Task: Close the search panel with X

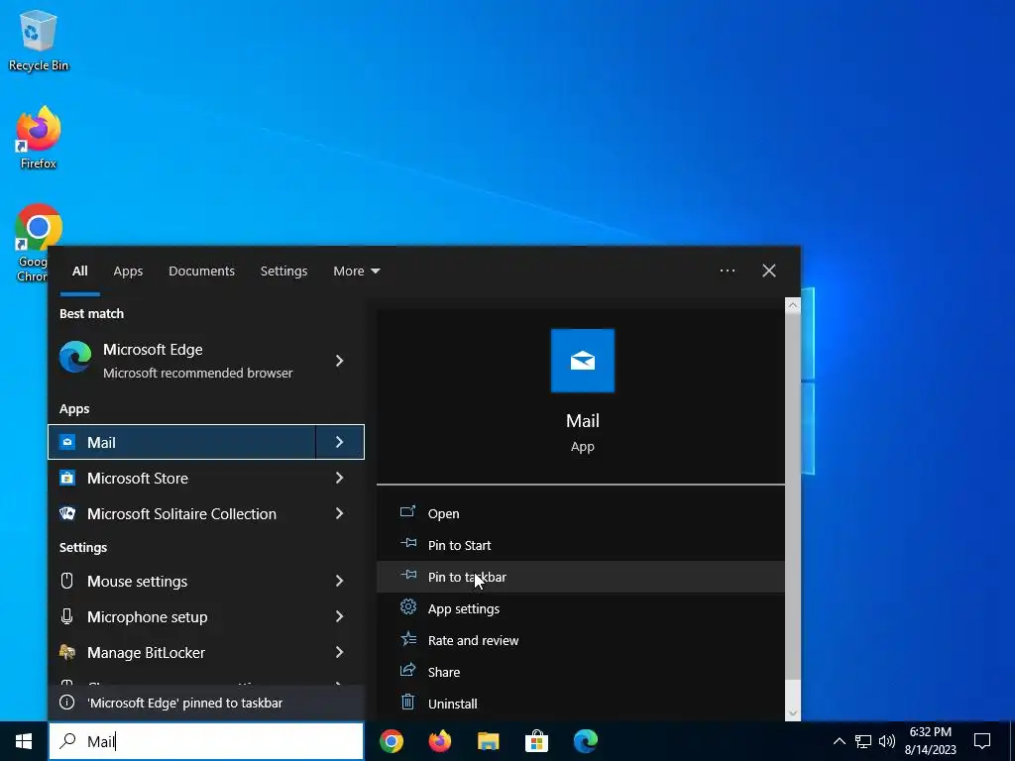Action: click(x=768, y=271)
